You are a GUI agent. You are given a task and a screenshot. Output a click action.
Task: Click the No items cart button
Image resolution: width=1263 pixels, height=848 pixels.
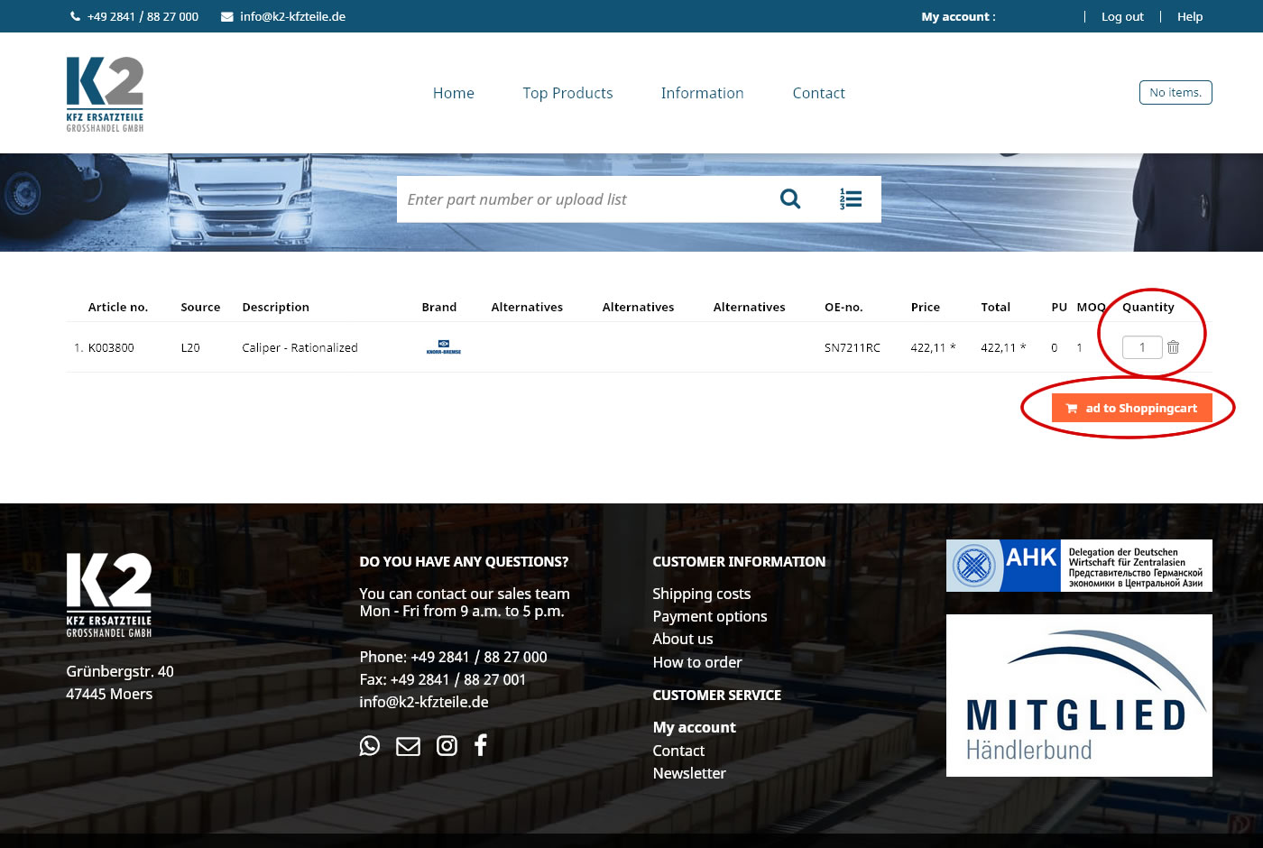coord(1175,92)
